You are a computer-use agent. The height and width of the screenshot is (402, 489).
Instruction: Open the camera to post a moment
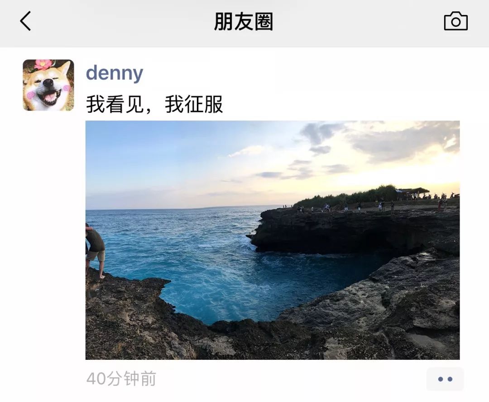pos(455,21)
